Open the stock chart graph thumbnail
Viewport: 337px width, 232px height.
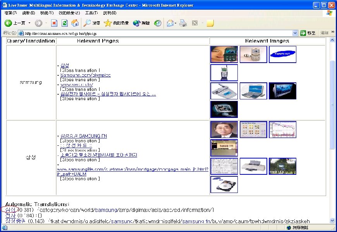(x=282, y=130)
